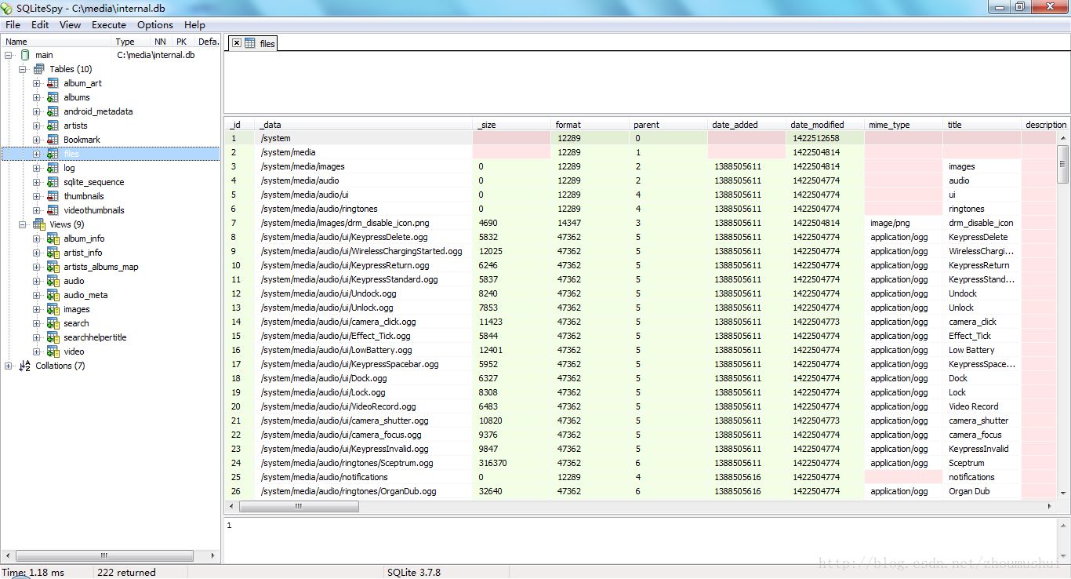Viewport: 1071px width, 579px height.
Task: Switch to the files result tab
Action: [x=252, y=43]
